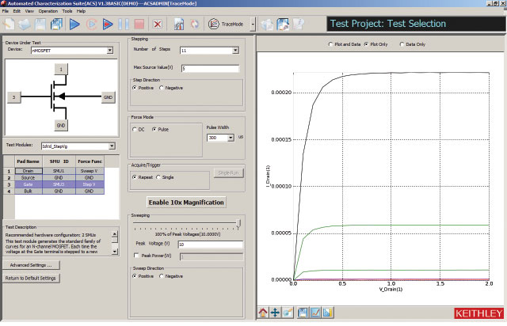This screenshot has width=507, height=326.
Task: Click the refresh cycle toolbar icon
Action: pos(195,25)
